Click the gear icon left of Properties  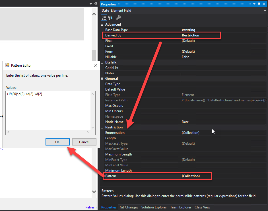[x=96, y=4]
